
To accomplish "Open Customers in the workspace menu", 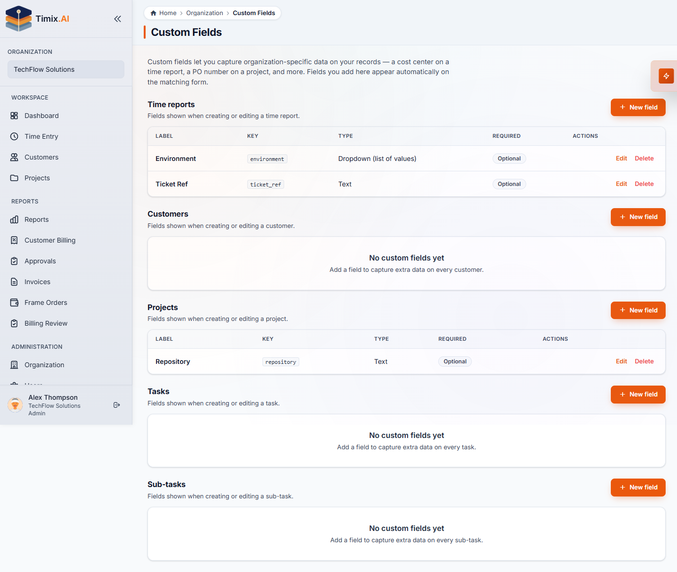I will click(x=66, y=157).
